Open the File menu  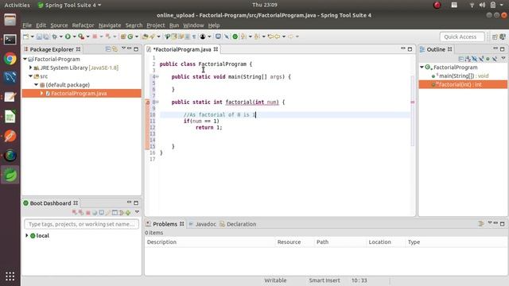point(27,25)
